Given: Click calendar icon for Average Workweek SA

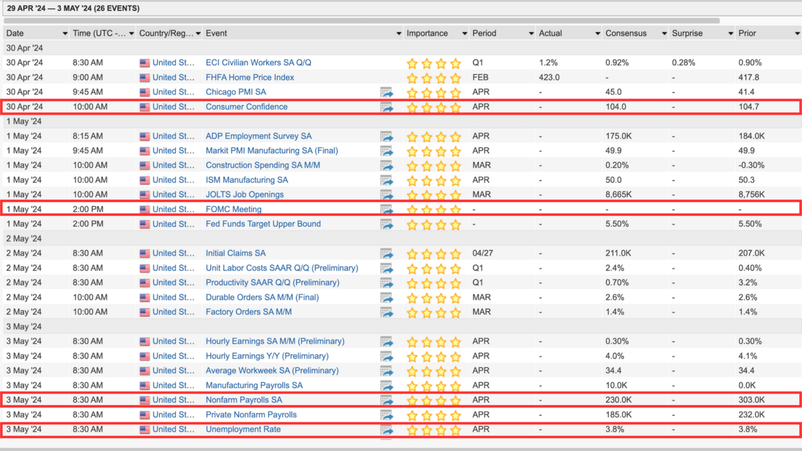Looking at the screenshot, I should pos(387,371).
